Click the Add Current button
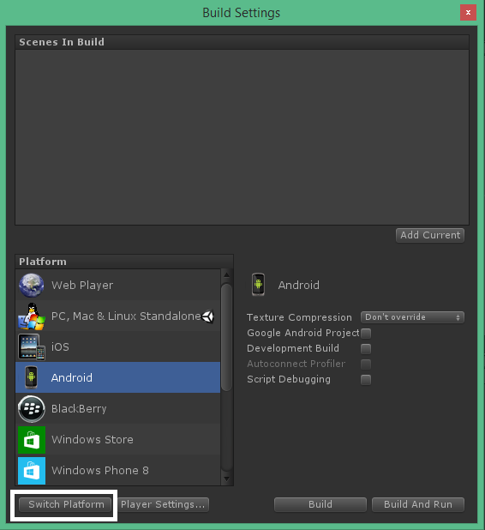Image resolution: width=485 pixels, height=530 pixels. coord(430,235)
